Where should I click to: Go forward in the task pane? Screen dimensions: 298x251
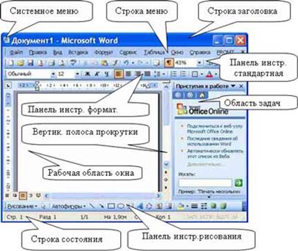click(190, 94)
